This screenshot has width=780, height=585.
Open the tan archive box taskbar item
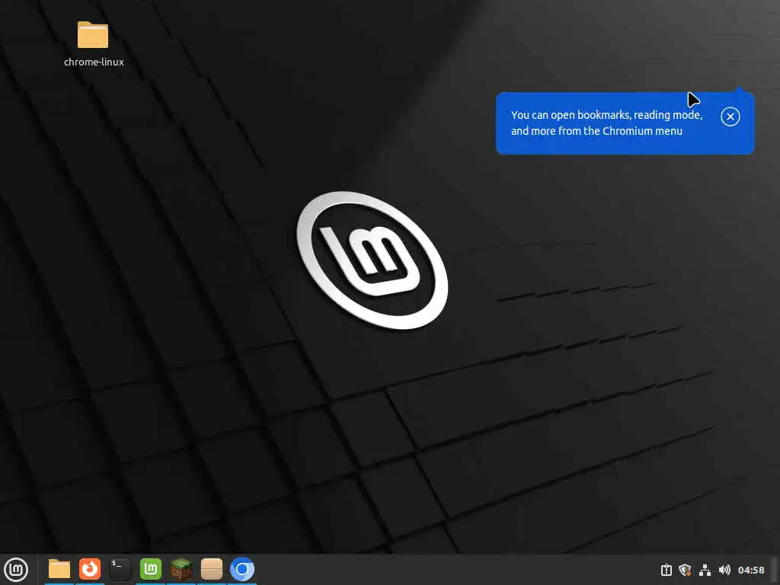pyautogui.click(x=212, y=569)
